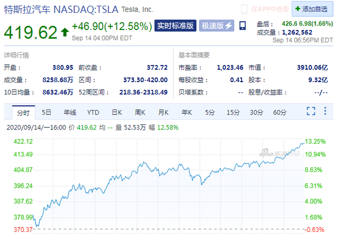339x234 pixels.
Task: Click after-hours volume 1,262,562
Action: (297, 32)
